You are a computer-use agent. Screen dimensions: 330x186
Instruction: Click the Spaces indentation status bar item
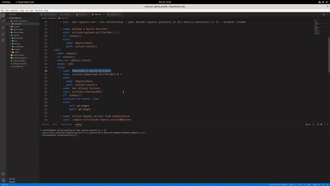coord(292,184)
